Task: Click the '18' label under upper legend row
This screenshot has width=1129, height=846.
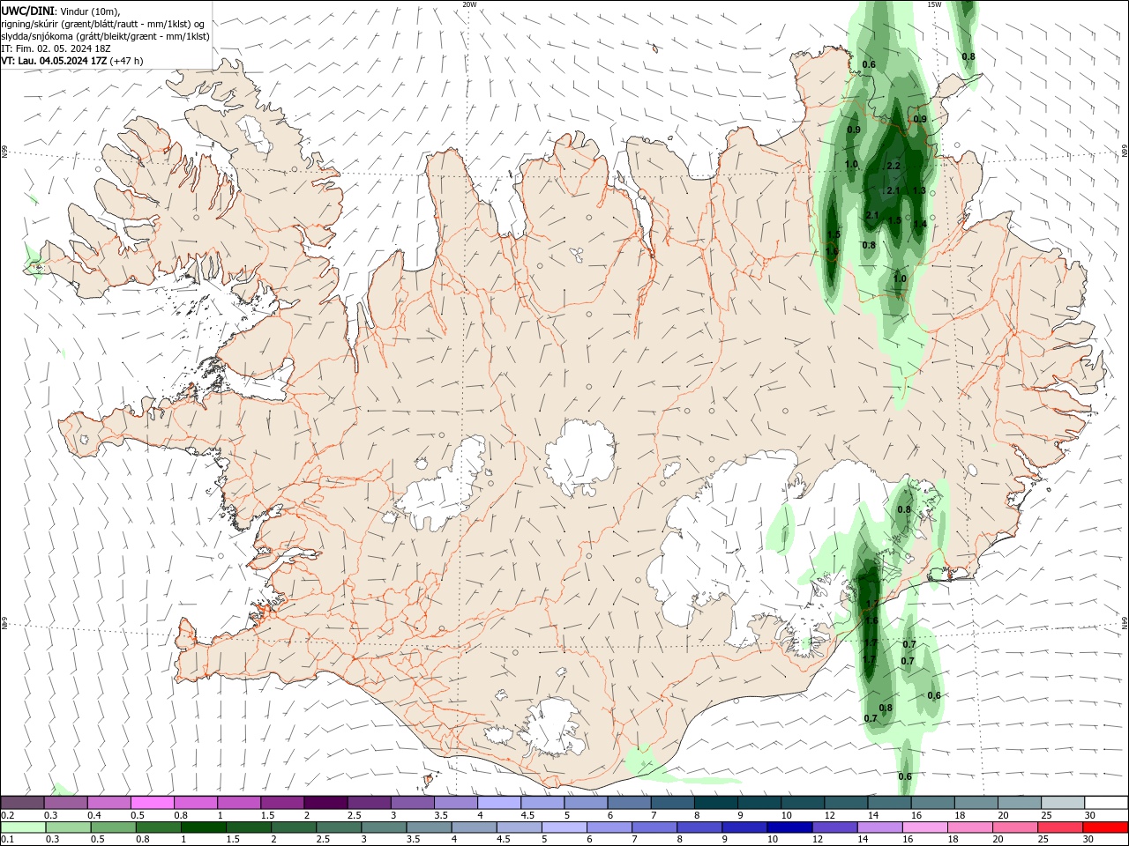Action: pos(960,815)
